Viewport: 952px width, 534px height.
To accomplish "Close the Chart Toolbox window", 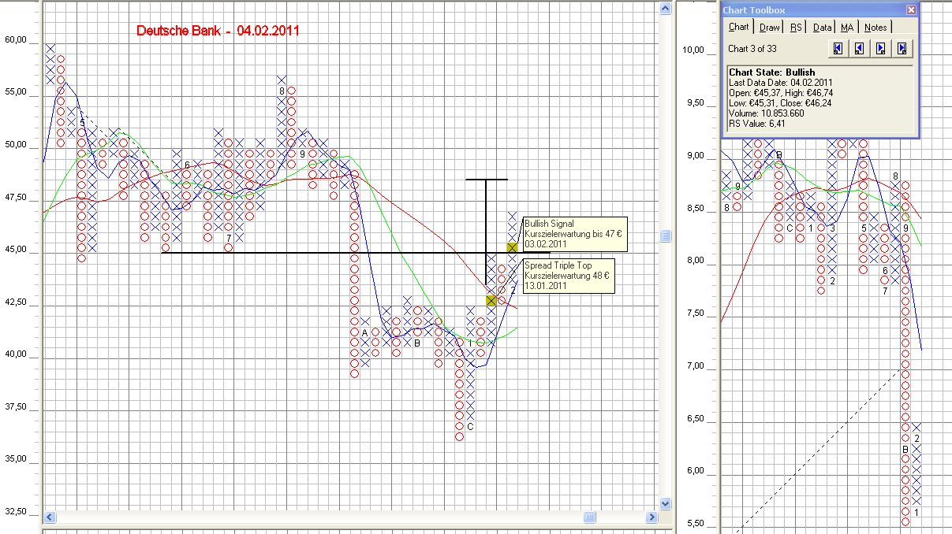I will 911,9.
